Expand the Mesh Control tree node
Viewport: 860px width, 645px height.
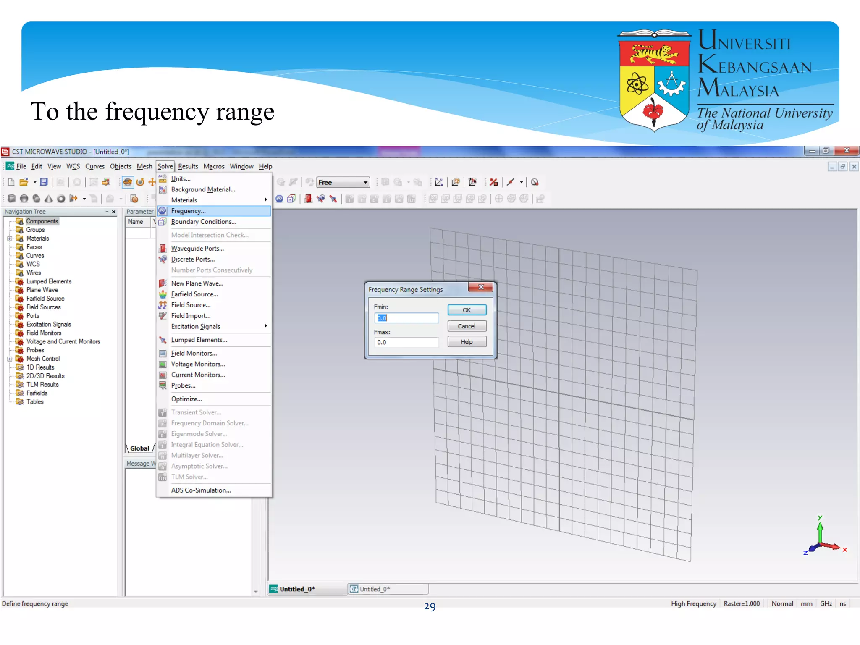click(9, 359)
